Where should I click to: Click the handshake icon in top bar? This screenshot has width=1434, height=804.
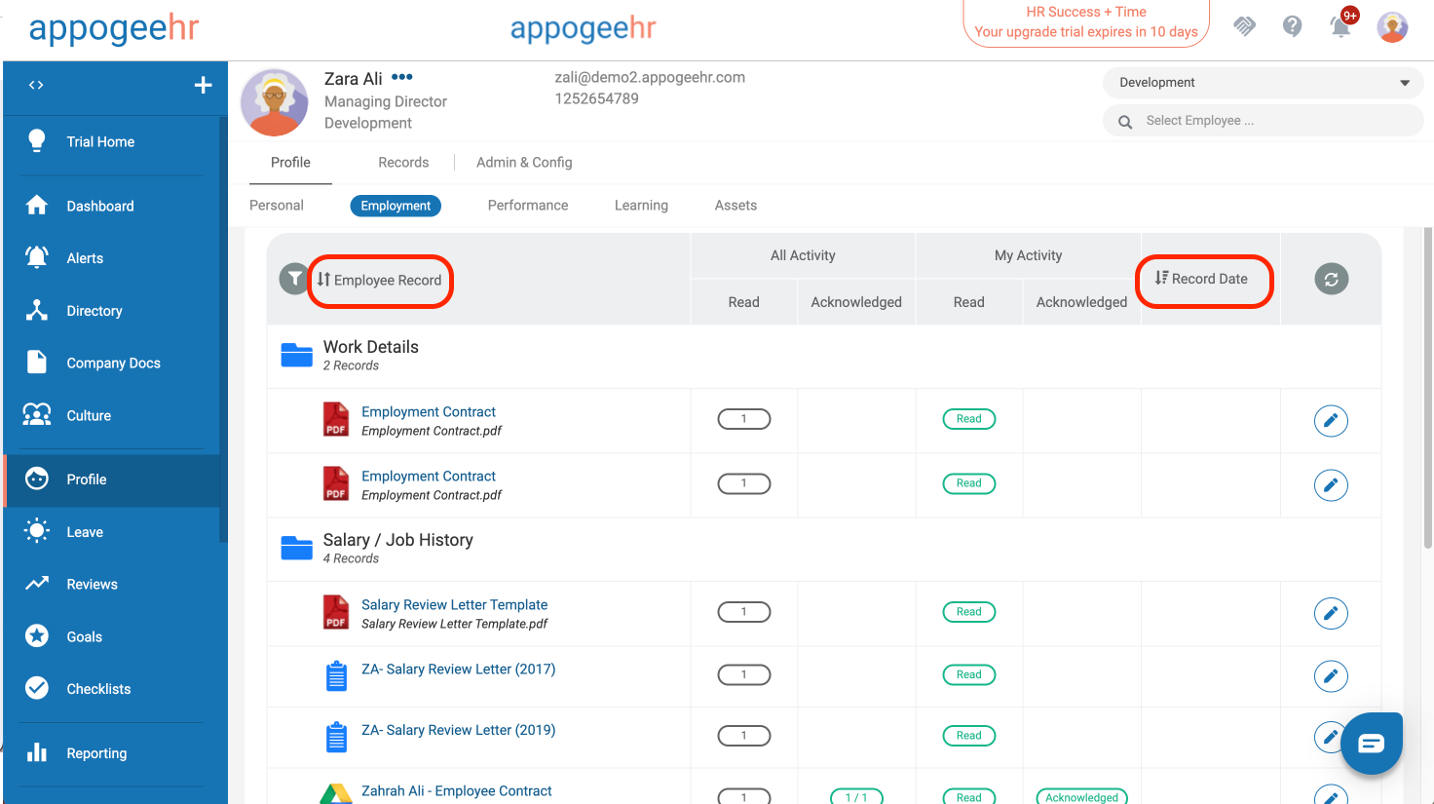1244,26
